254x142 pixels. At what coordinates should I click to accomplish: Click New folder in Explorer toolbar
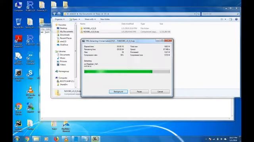click(105, 19)
